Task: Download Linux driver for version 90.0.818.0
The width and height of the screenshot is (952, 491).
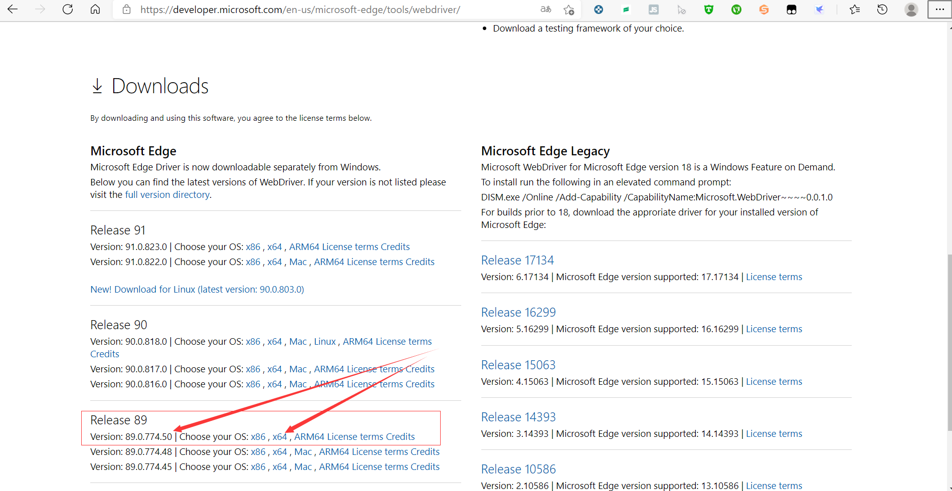Action: click(x=325, y=341)
